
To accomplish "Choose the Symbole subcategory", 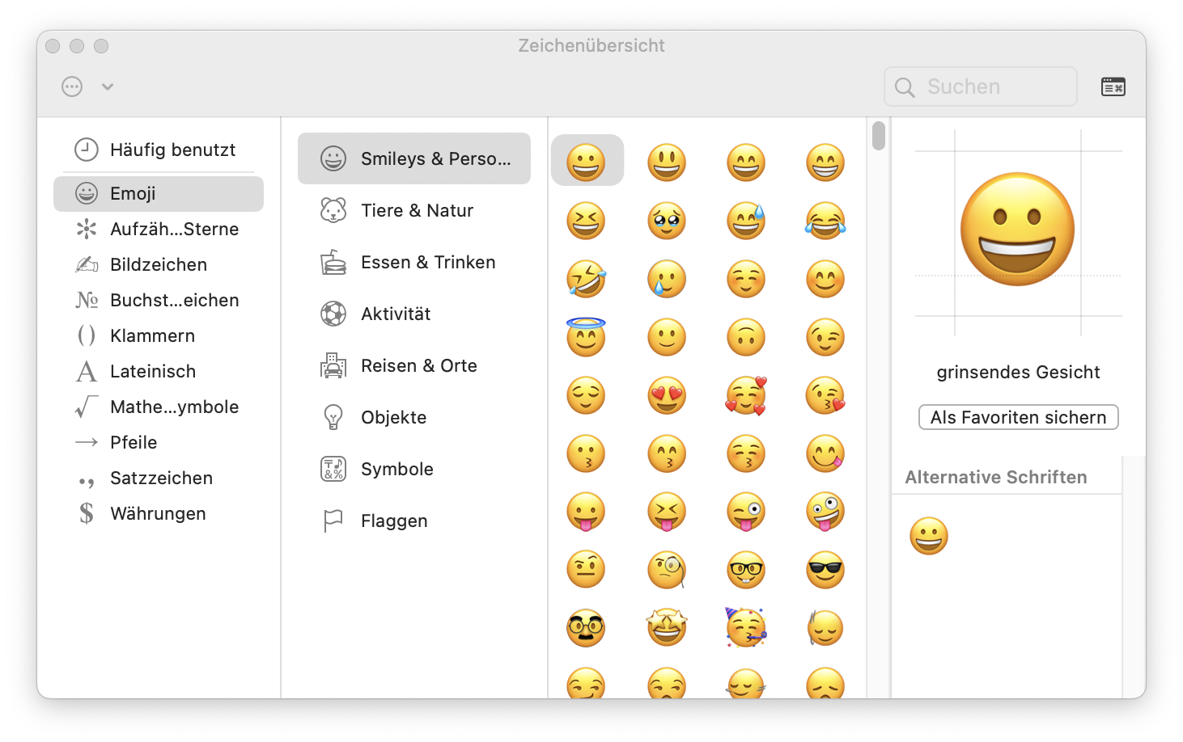I will coord(414,469).
